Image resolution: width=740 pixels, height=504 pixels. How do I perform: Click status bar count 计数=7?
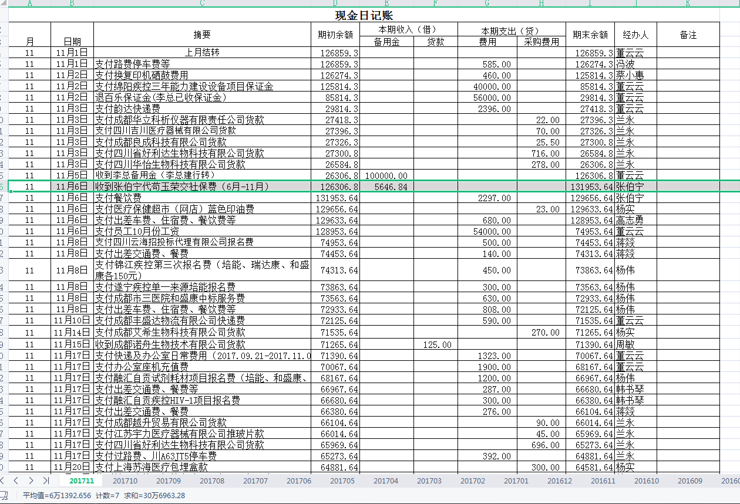tap(107, 495)
